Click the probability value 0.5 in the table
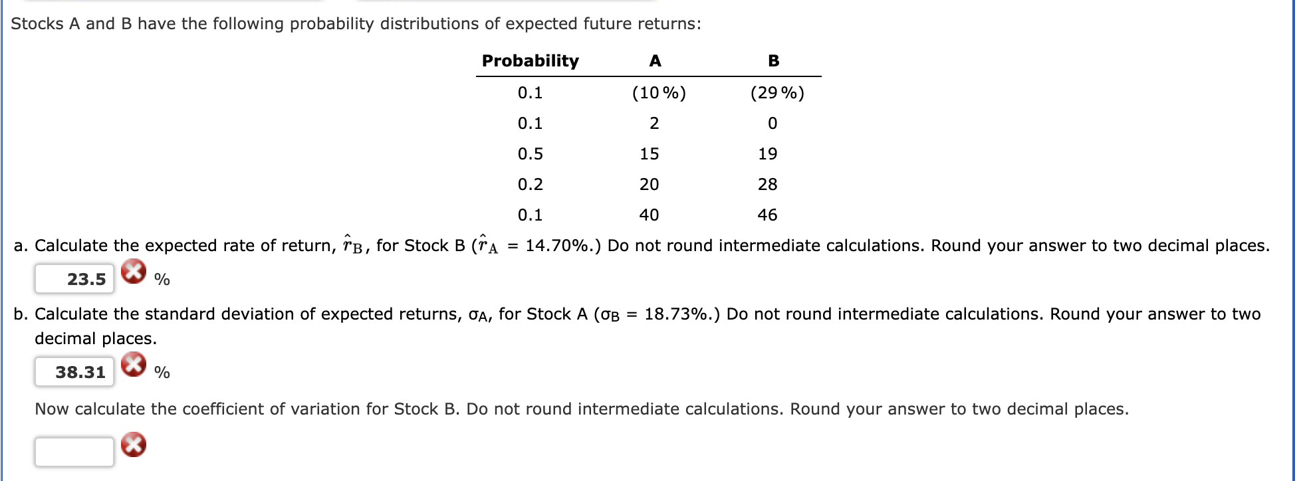1307x481 pixels. (x=529, y=153)
